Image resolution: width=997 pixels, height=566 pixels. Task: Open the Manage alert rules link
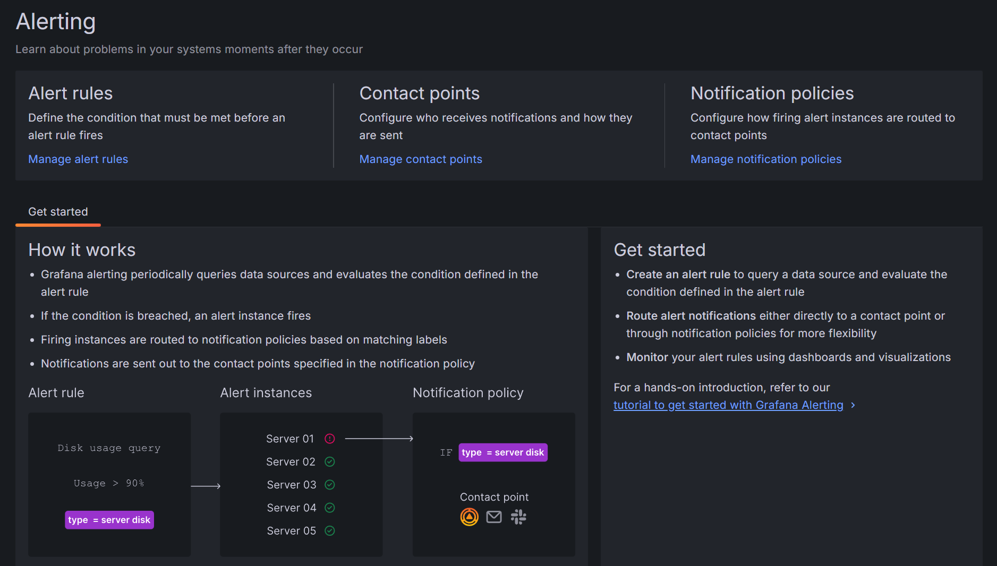point(78,159)
